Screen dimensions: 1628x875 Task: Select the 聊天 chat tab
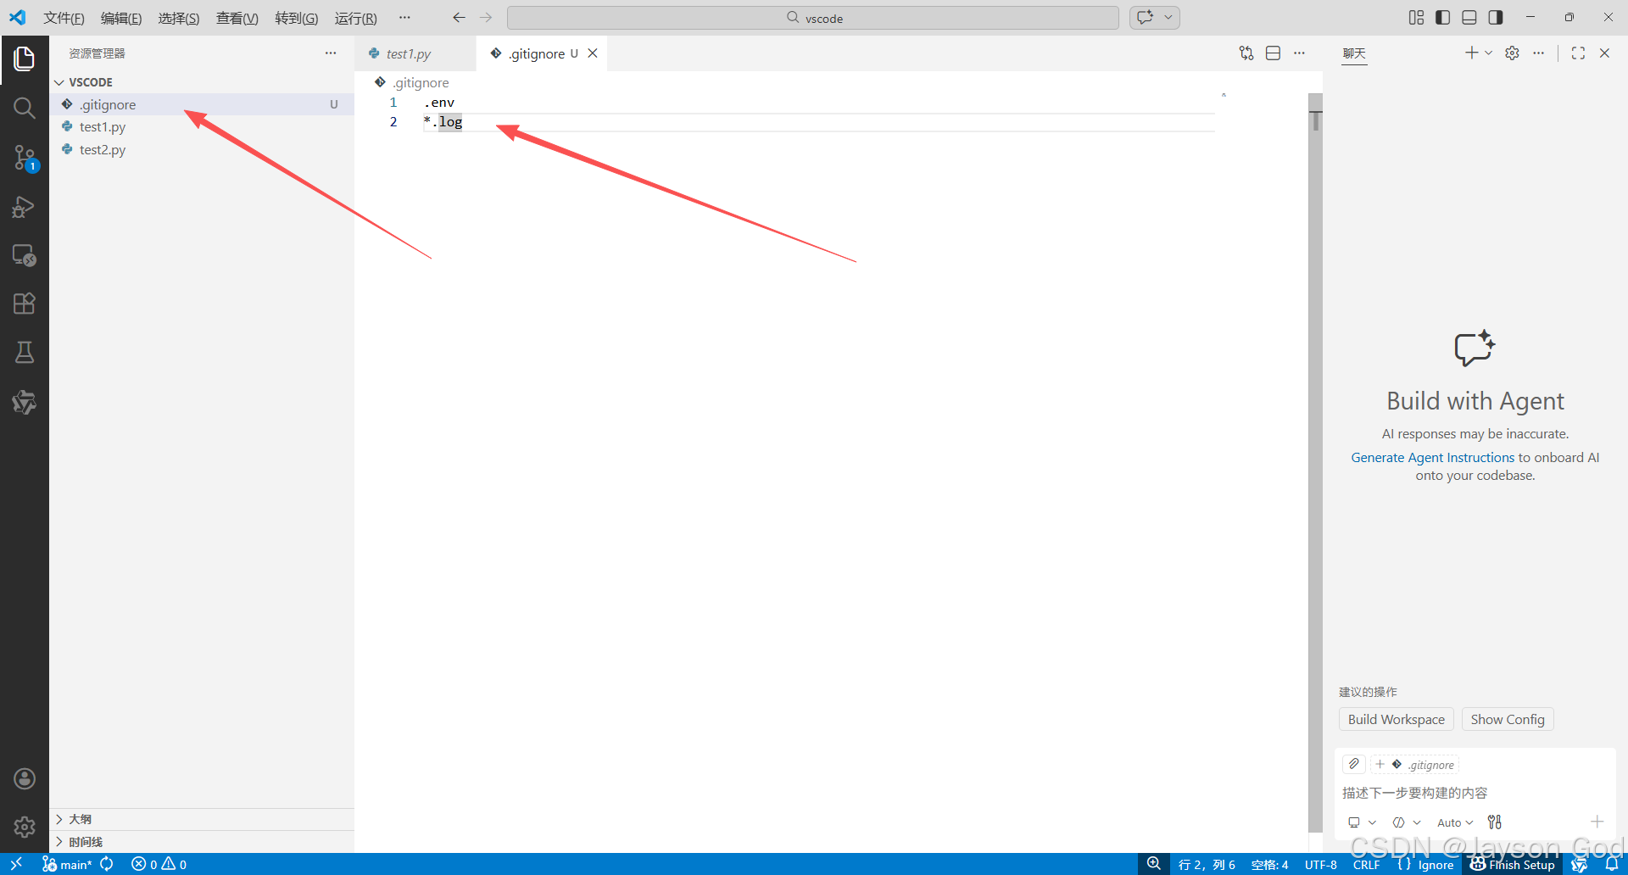pyautogui.click(x=1354, y=53)
